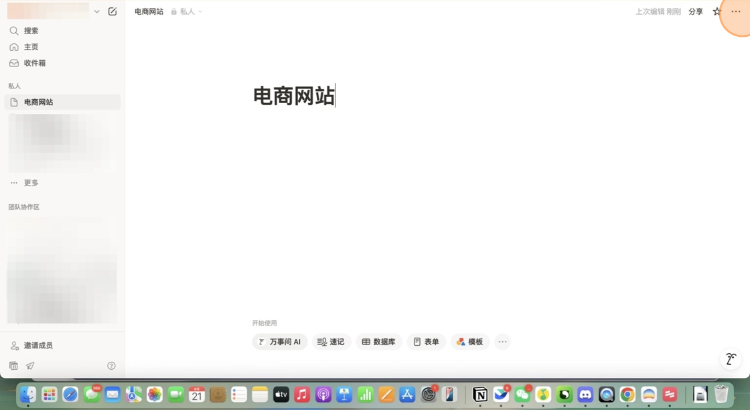The width and height of the screenshot is (750, 410).
Task: Click the 速记 button
Action: click(x=331, y=342)
